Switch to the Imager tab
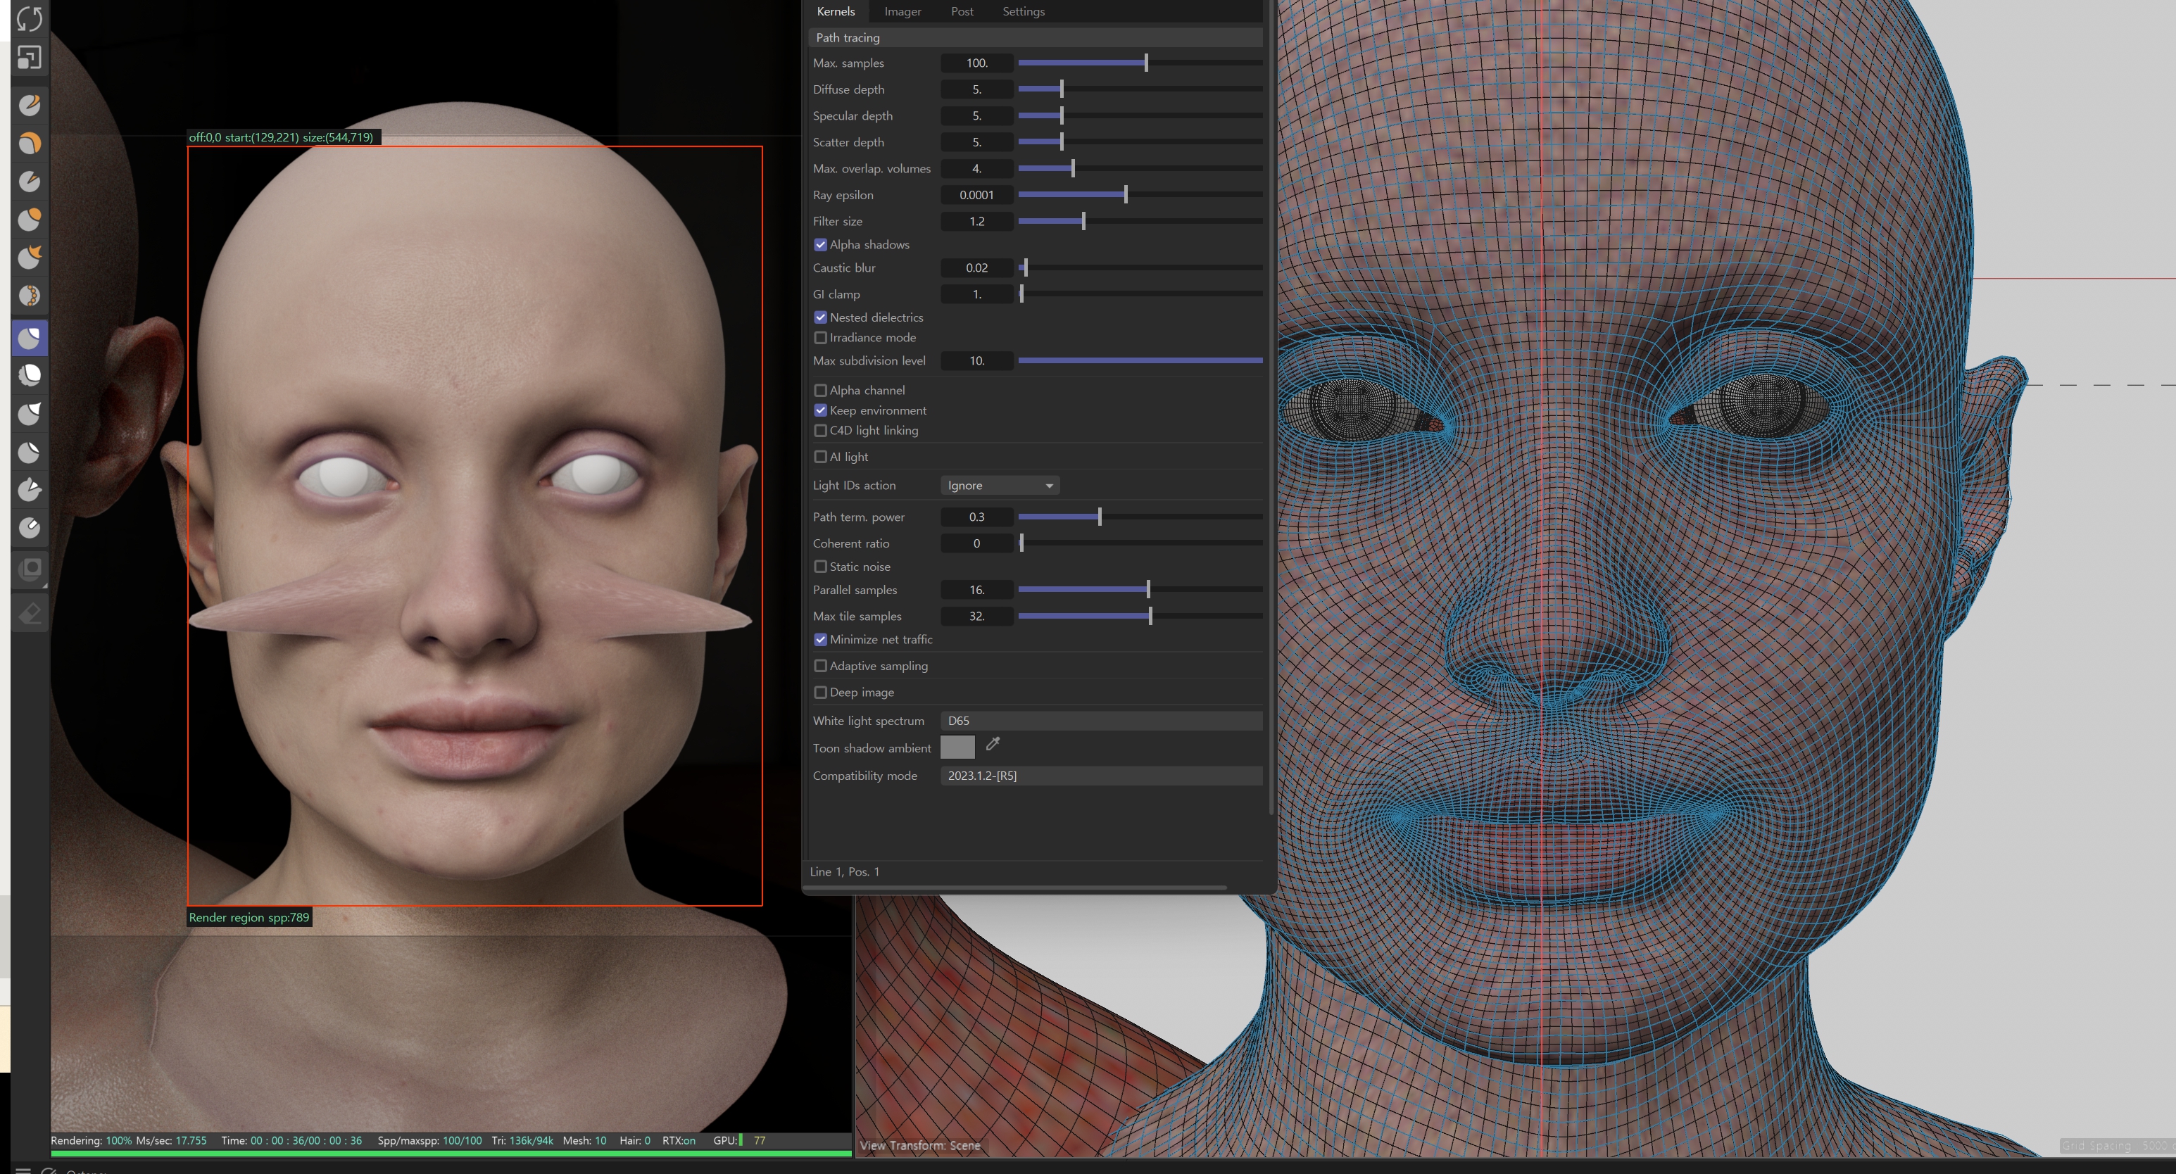 pos(903,11)
